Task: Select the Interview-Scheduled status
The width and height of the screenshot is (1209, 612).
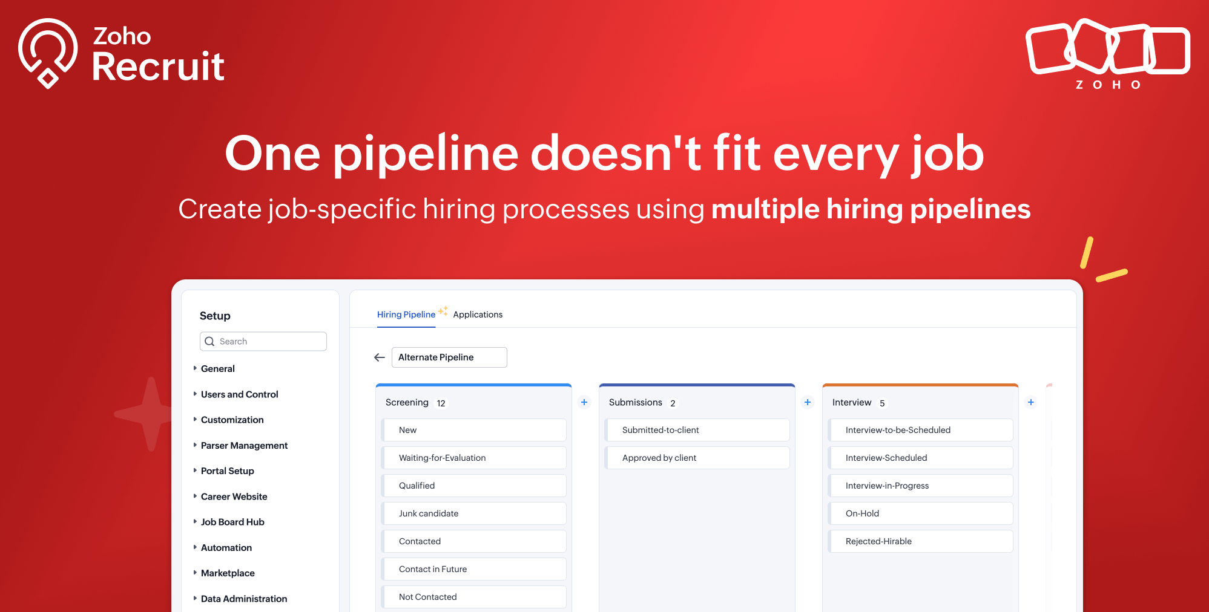Action: pos(921,458)
